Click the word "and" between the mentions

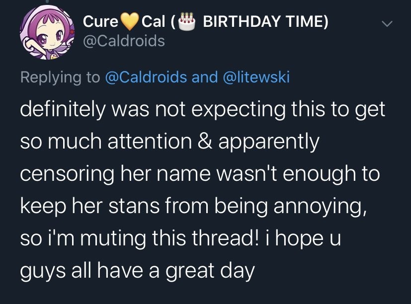pyautogui.click(x=205, y=77)
